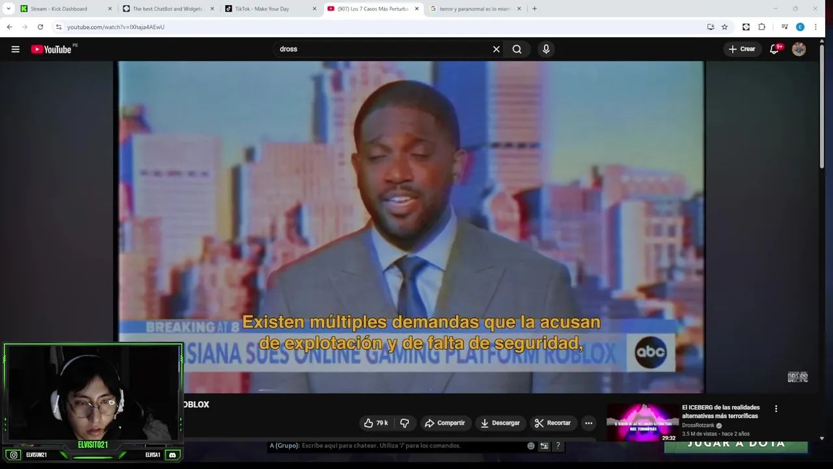Click the Recortar clip button

click(x=553, y=423)
